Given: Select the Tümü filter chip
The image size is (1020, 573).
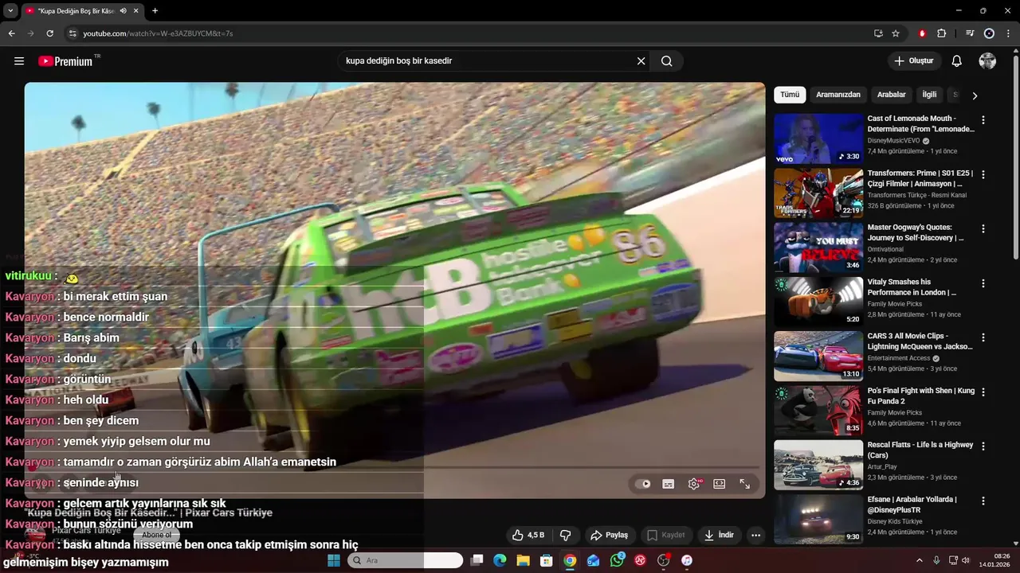Looking at the screenshot, I should [790, 95].
